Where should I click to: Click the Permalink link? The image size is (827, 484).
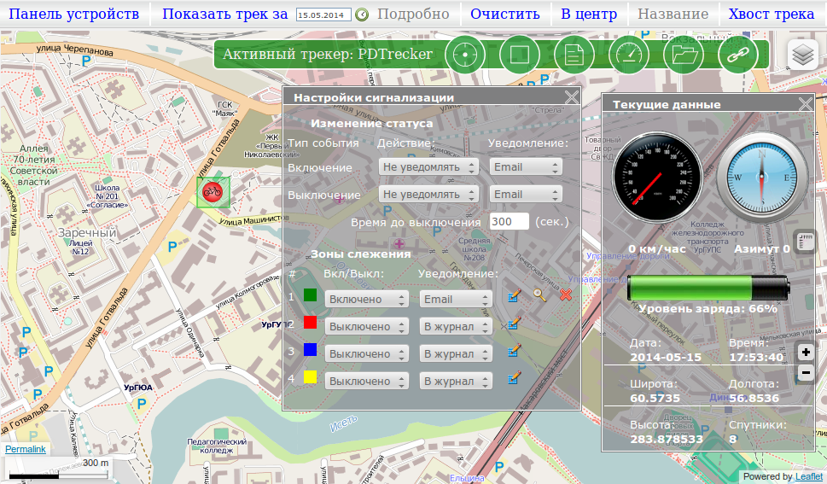point(25,449)
